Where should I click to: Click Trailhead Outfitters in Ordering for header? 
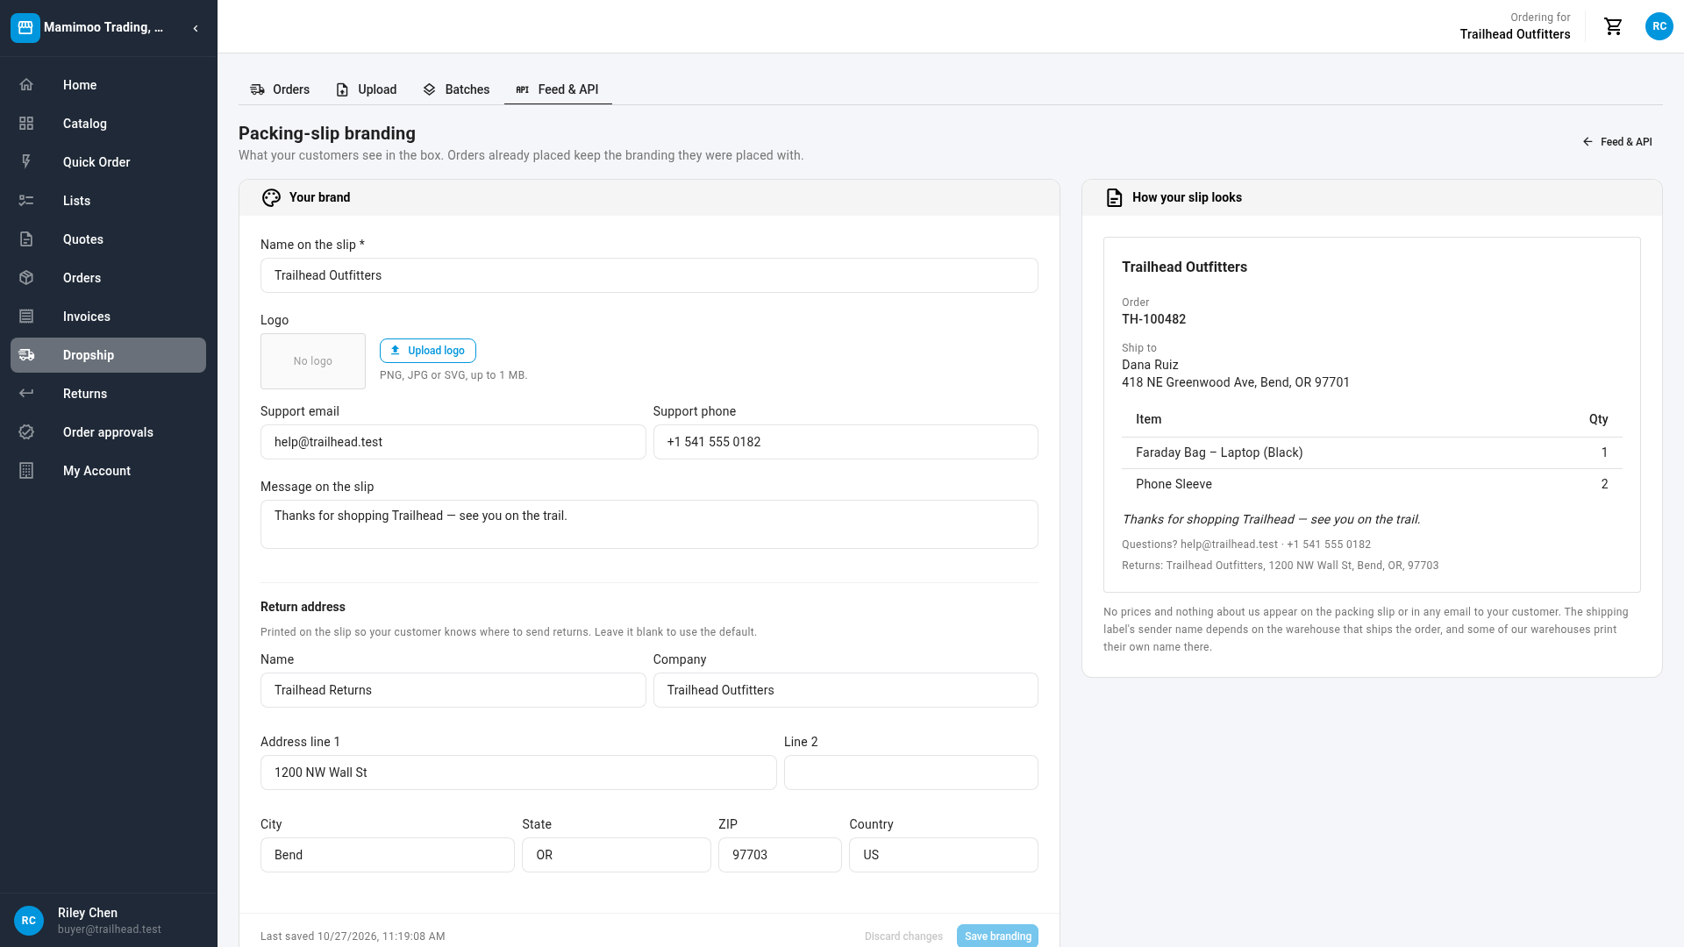tap(1515, 34)
